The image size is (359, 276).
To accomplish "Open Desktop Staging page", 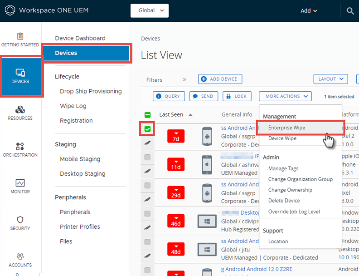I will click(82, 174).
